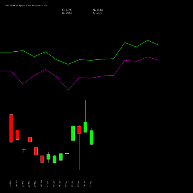This screenshot has width=193, height=193.
Task: Select the small doji candle above 07 Apr
Action: pos(67,154)
